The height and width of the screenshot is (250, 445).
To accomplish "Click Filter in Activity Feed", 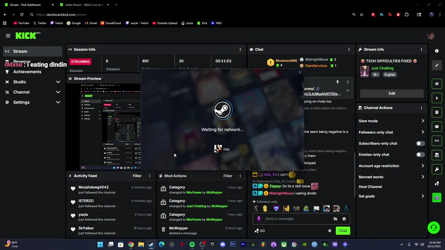I will point(137,176).
